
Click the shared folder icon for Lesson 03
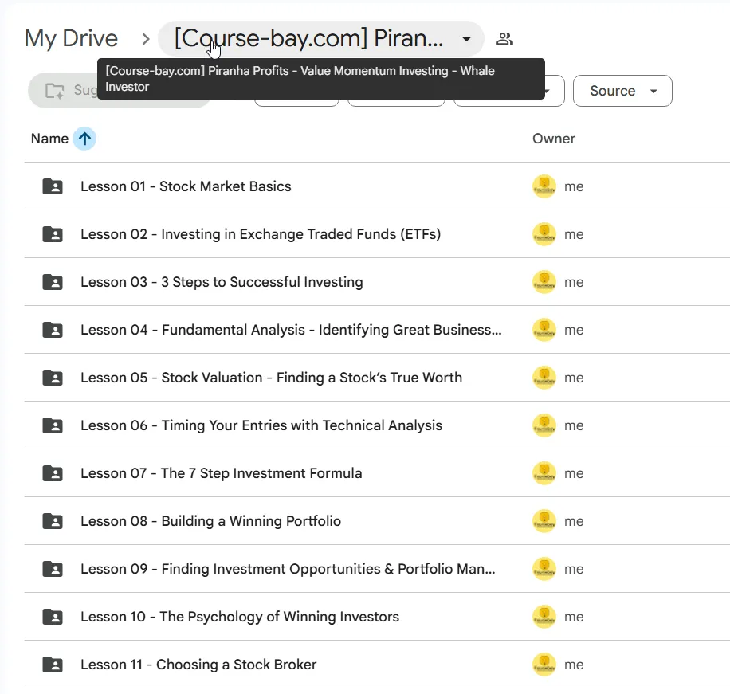click(x=53, y=282)
